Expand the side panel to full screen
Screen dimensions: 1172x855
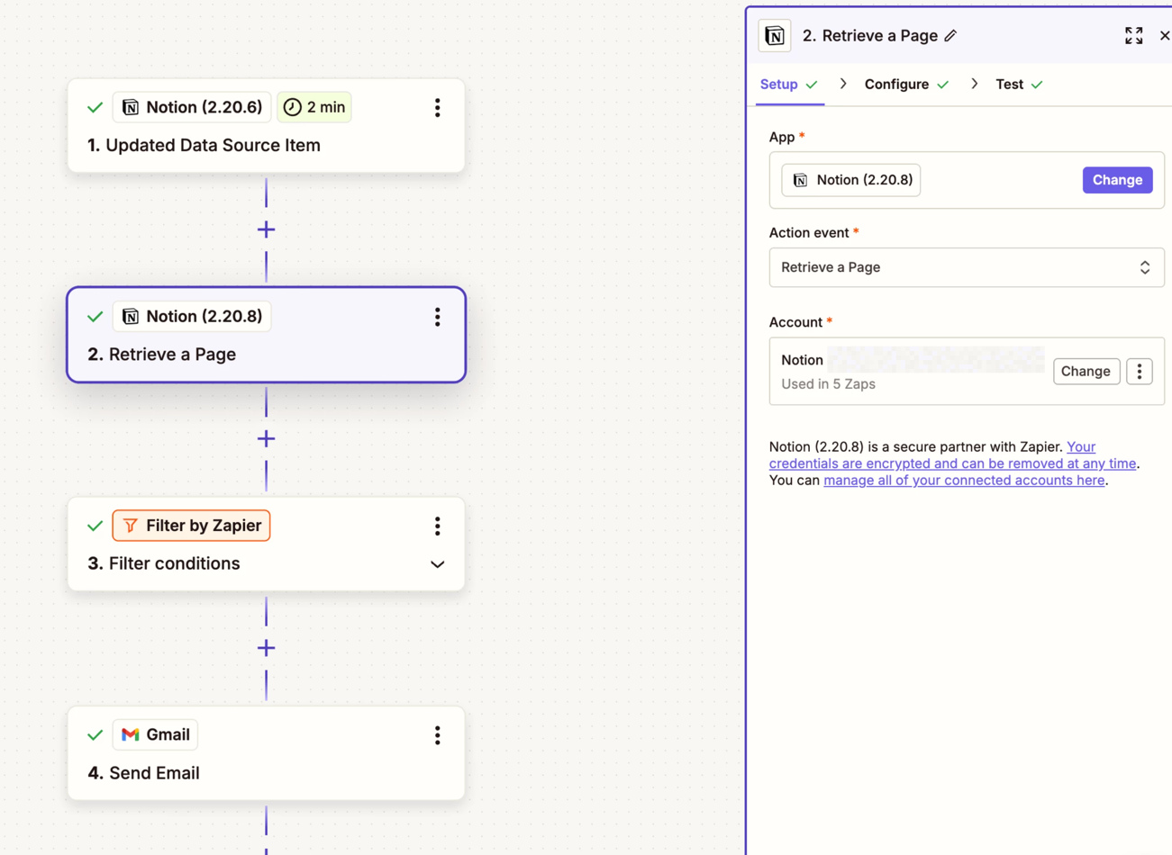(x=1133, y=36)
